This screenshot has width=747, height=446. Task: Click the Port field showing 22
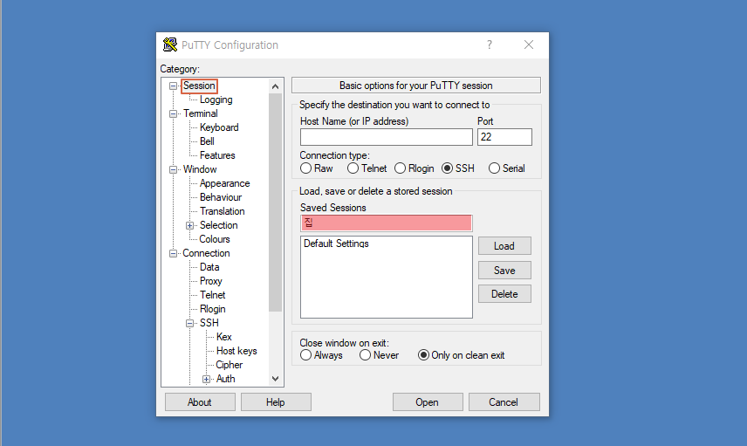[x=504, y=137]
